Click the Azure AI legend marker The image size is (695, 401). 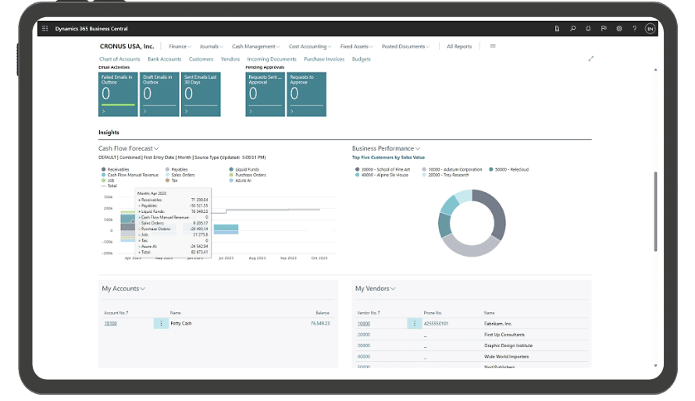click(231, 180)
